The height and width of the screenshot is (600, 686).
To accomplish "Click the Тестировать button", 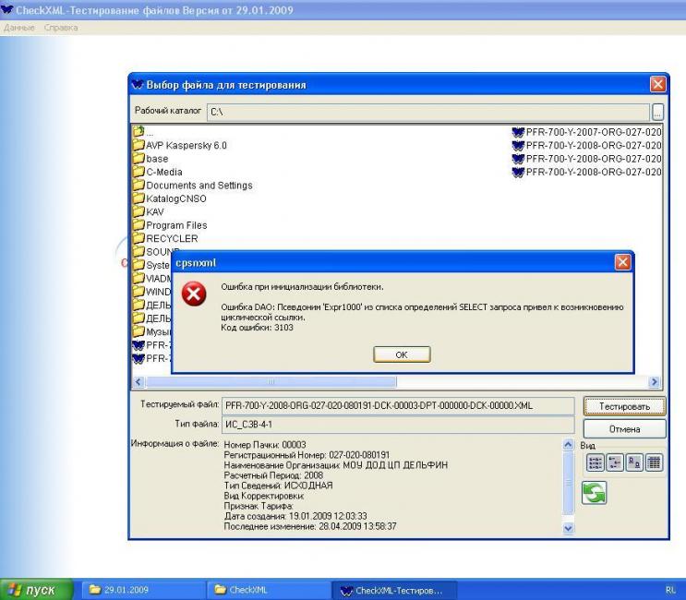I will click(x=624, y=406).
